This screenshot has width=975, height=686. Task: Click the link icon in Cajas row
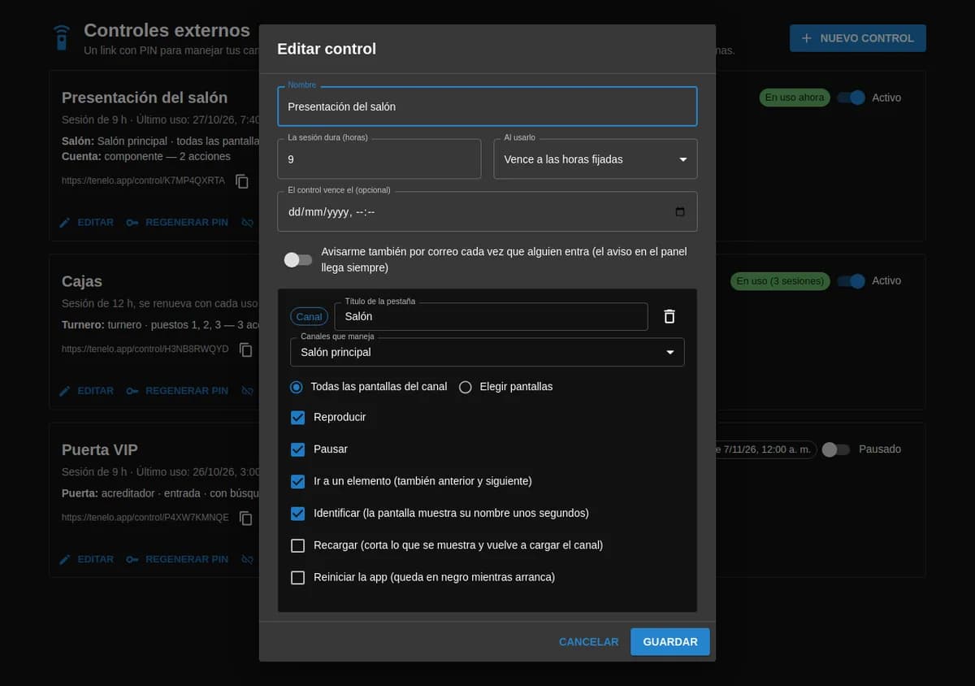click(248, 391)
